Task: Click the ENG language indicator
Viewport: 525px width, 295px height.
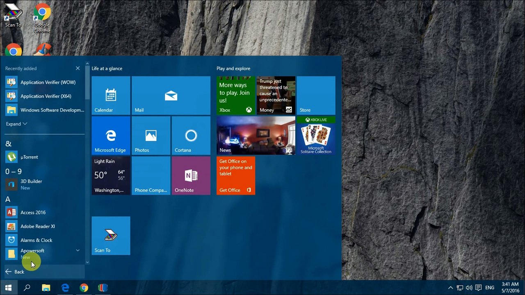Action: tap(490, 288)
